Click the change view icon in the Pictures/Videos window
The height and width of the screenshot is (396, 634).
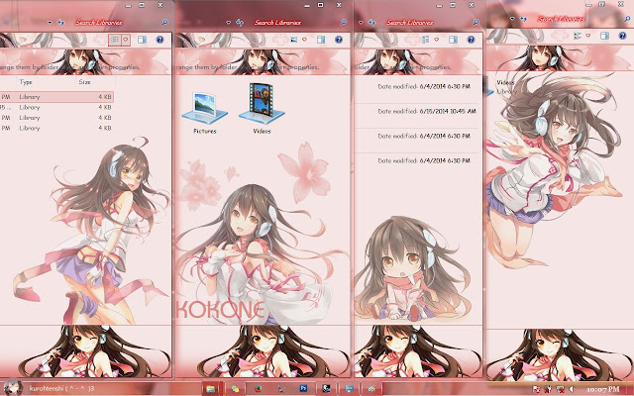[294, 40]
